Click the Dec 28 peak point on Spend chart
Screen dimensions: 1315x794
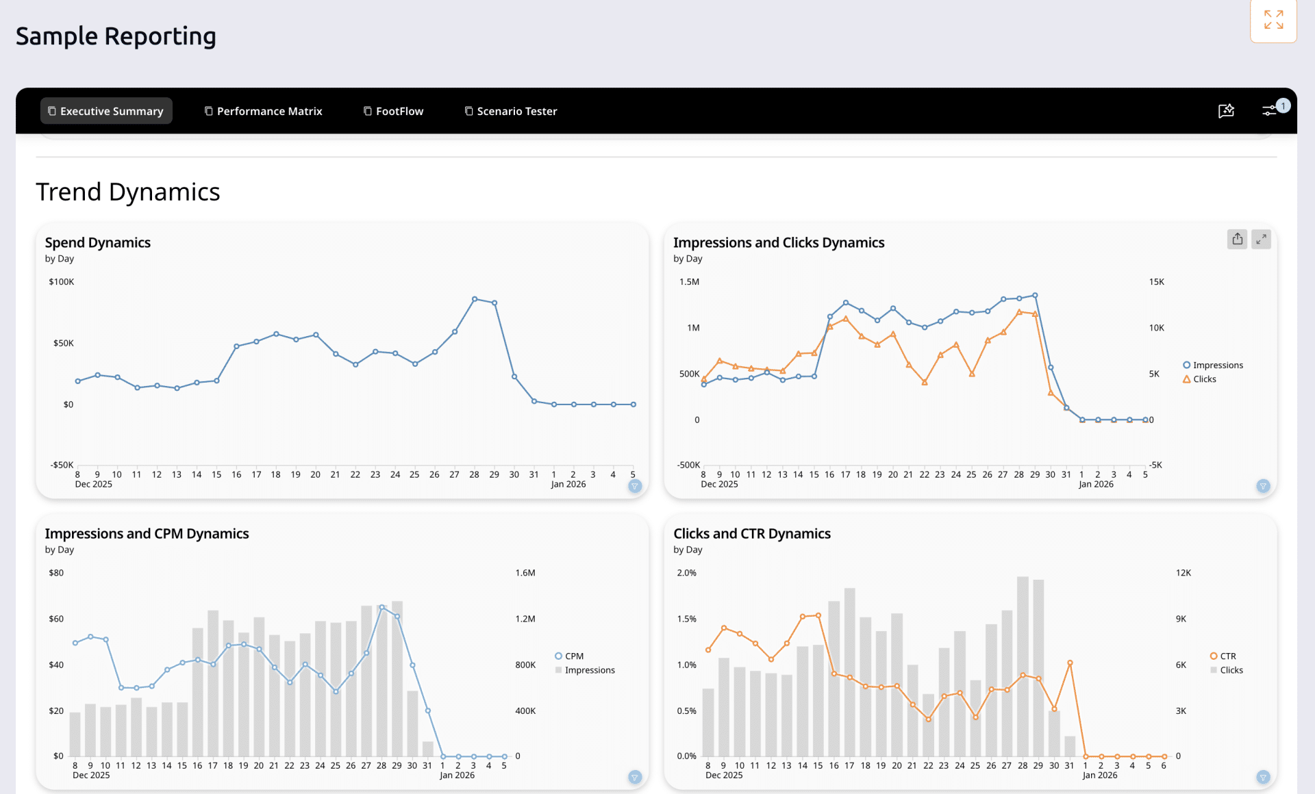pyautogui.click(x=475, y=299)
